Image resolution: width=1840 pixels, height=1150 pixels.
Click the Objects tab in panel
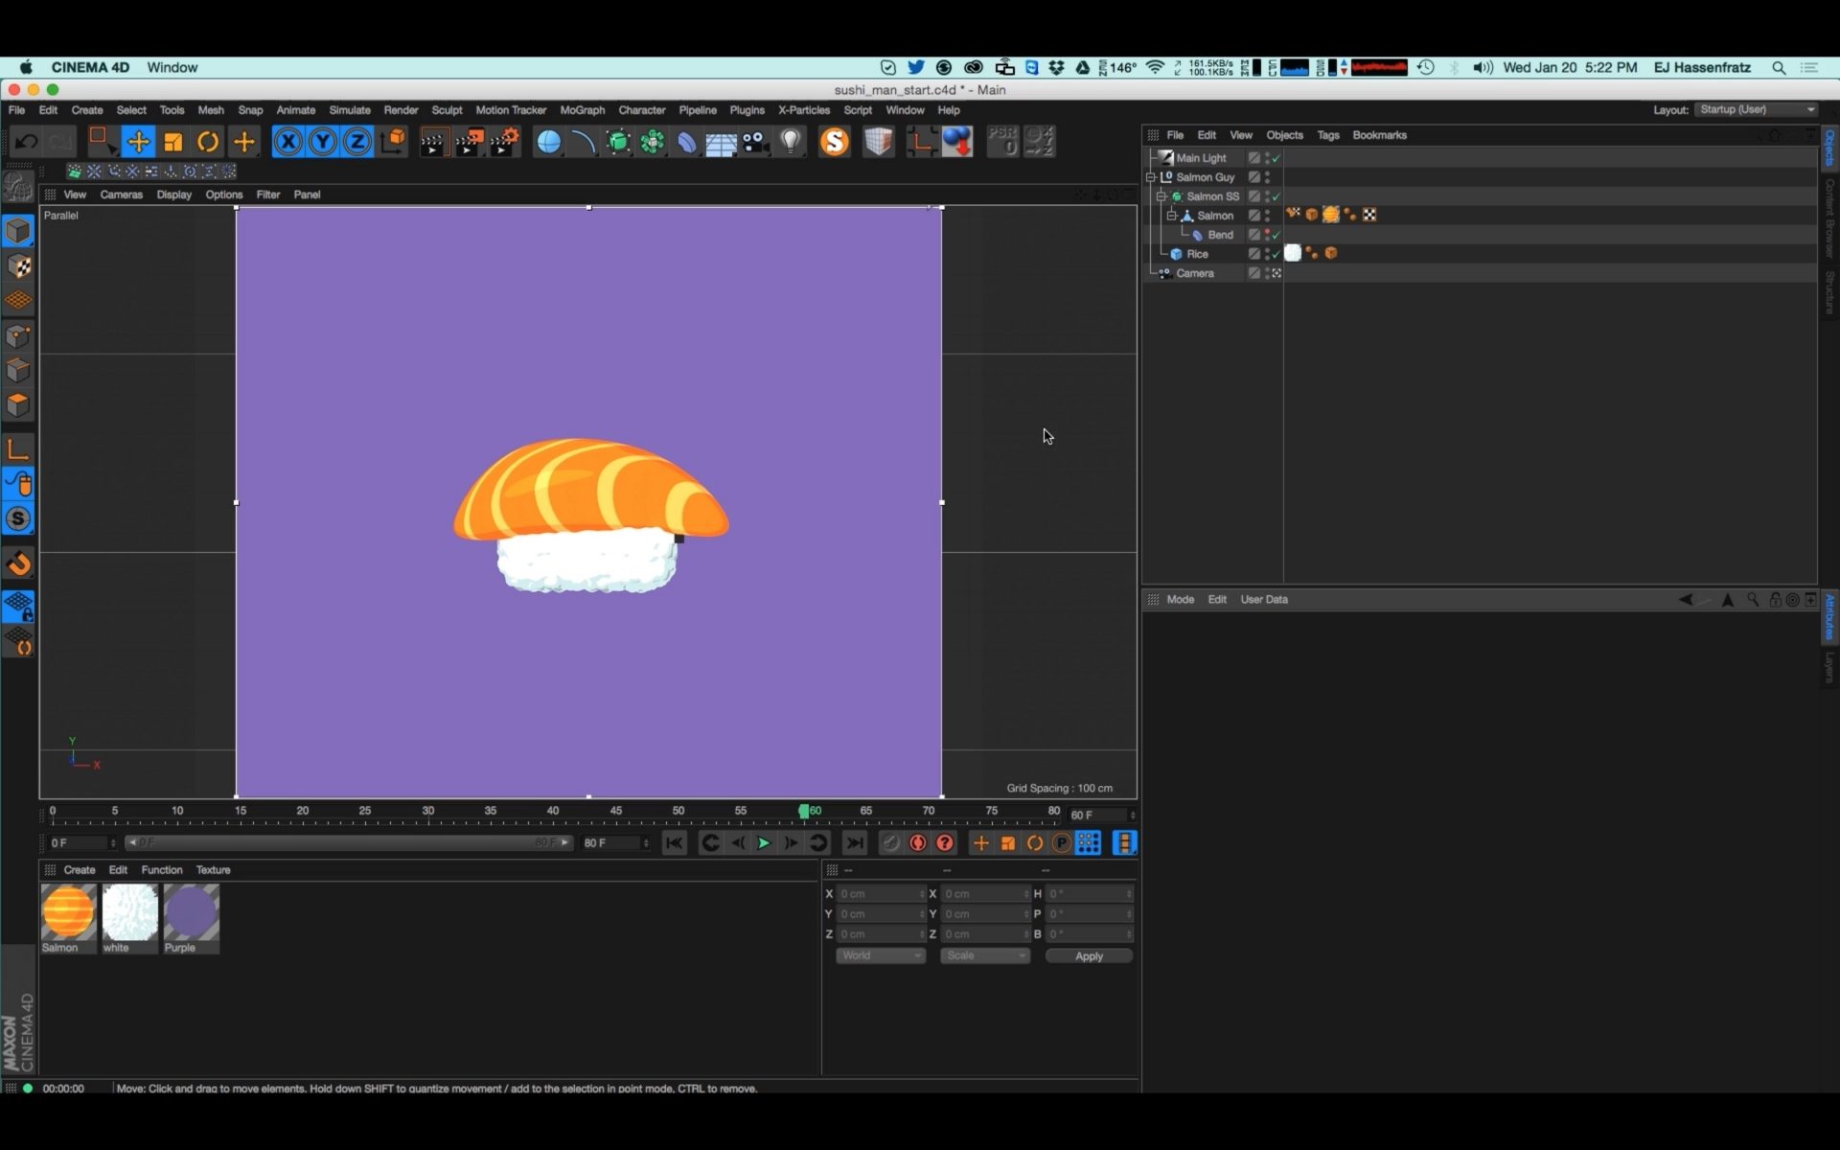tap(1282, 134)
